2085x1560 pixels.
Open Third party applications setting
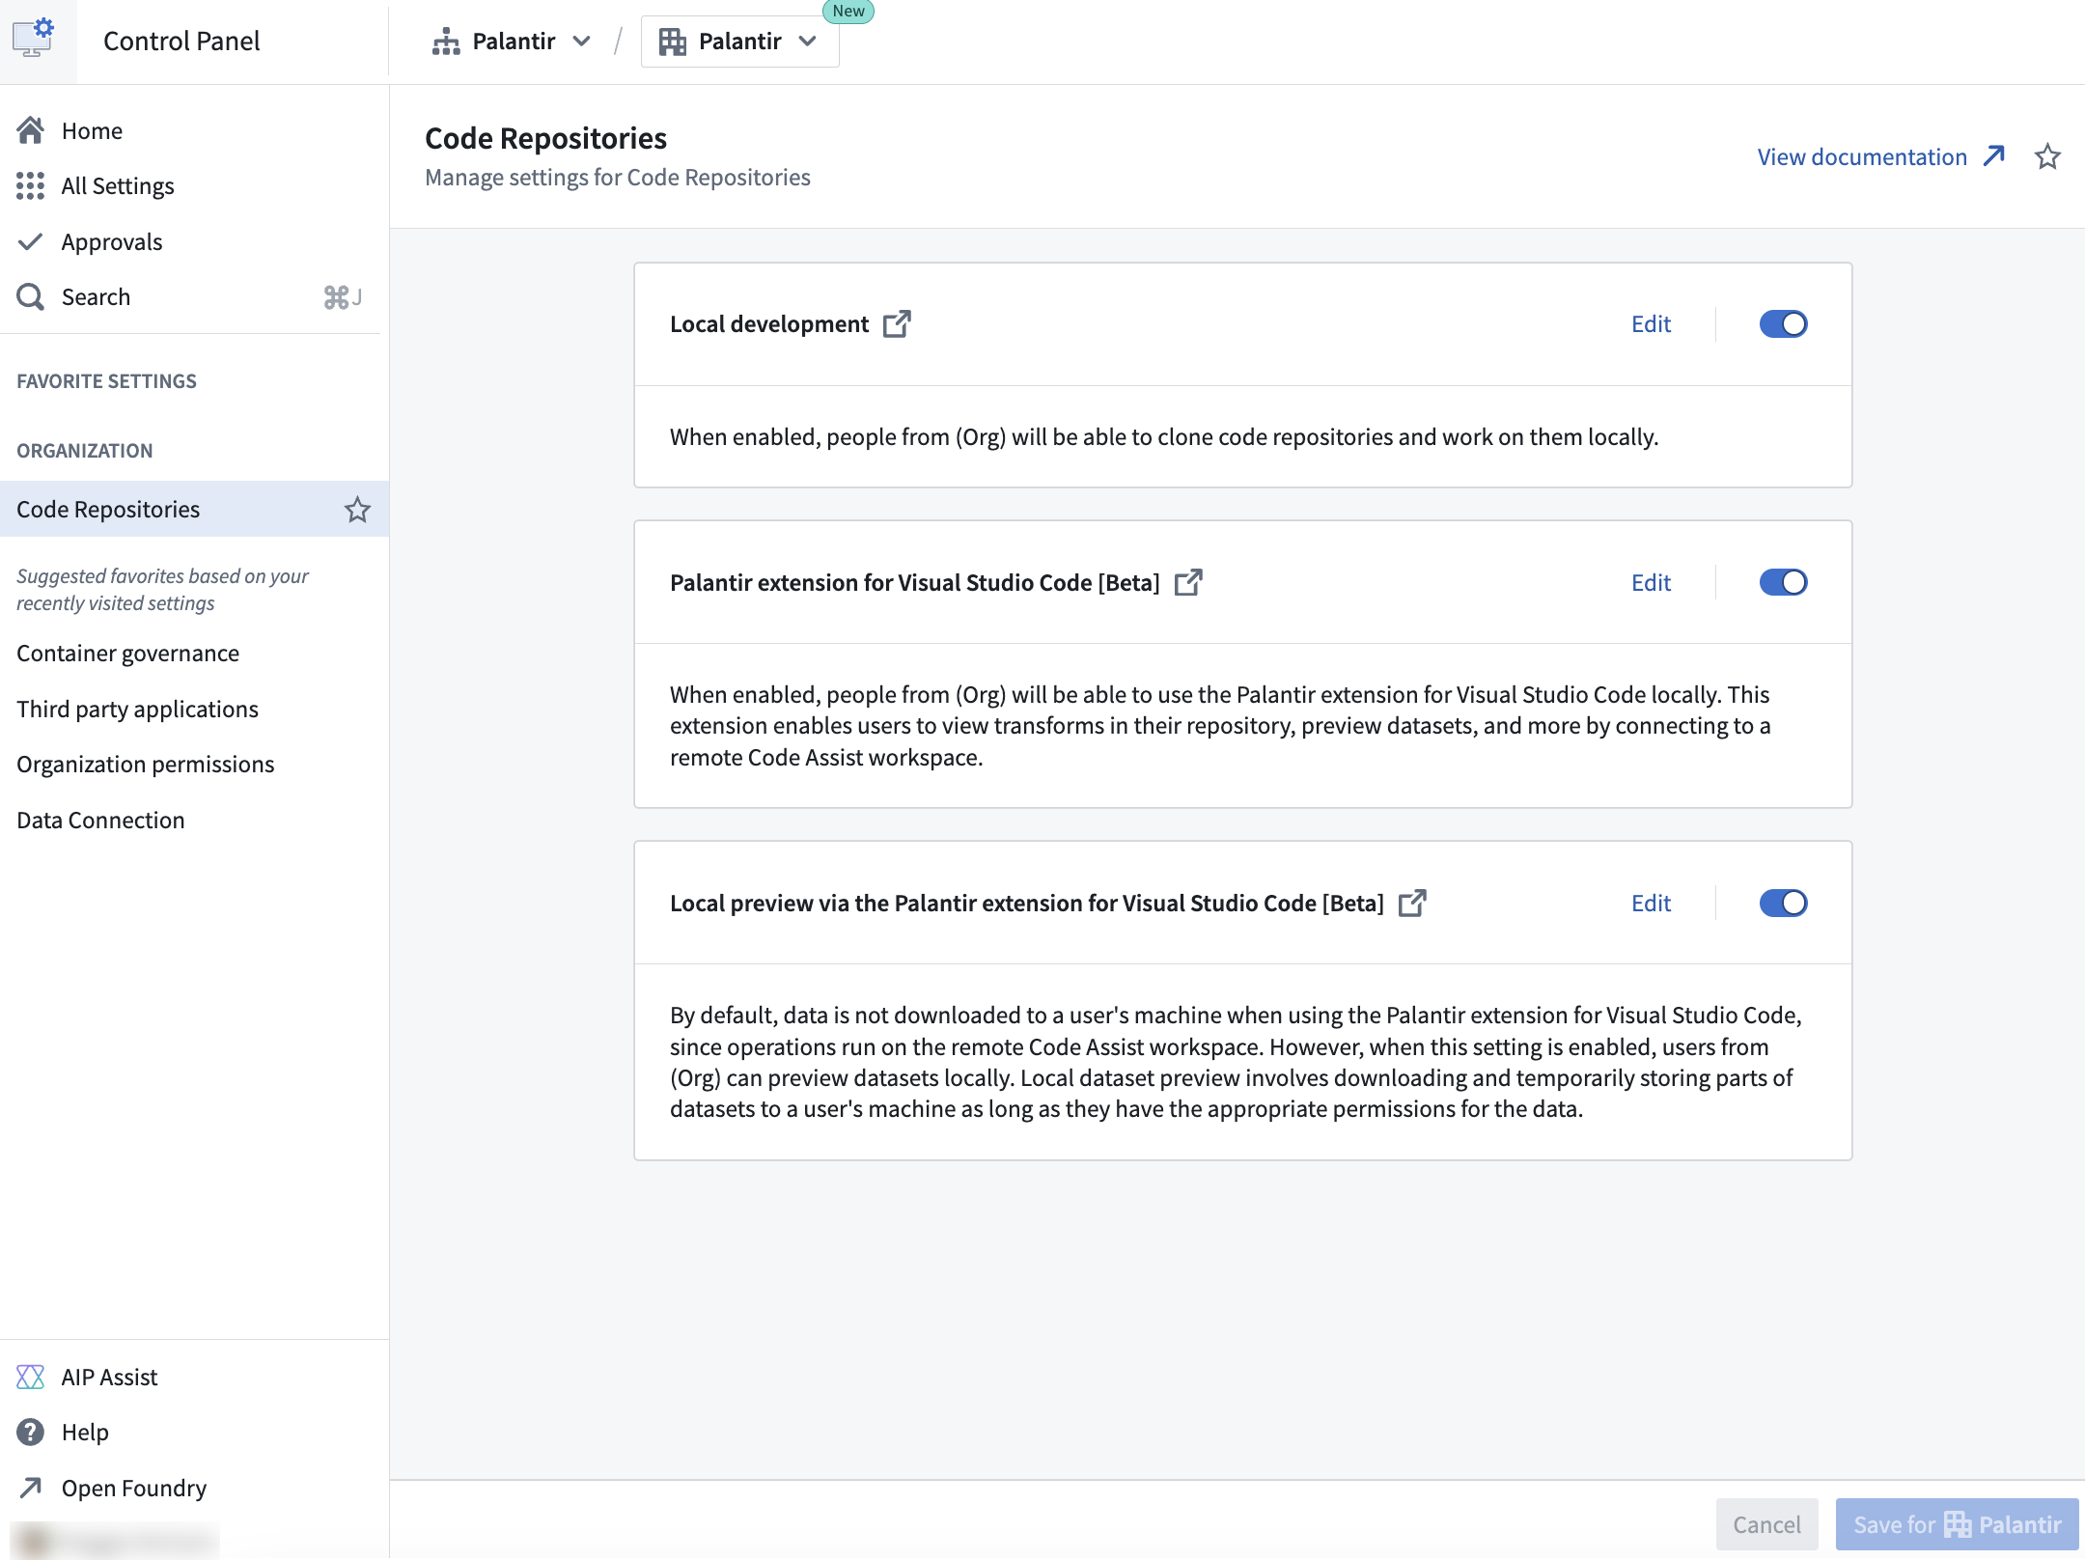click(137, 709)
